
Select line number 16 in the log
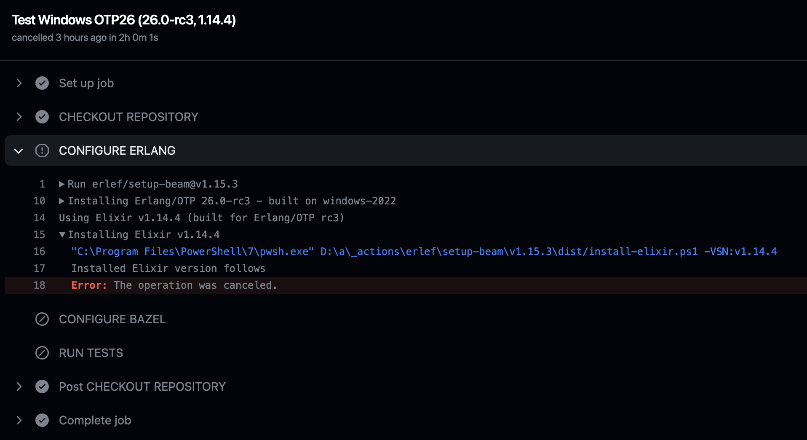tap(40, 251)
